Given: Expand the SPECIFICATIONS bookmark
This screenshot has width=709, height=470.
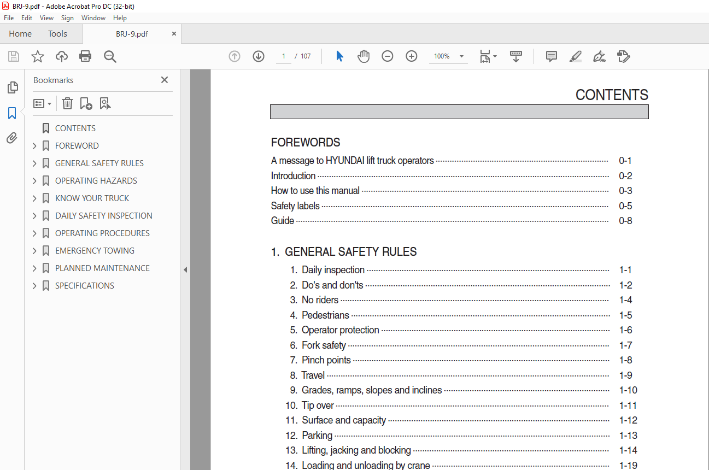Looking at the screenshot, I should click(x=34, y=286).
